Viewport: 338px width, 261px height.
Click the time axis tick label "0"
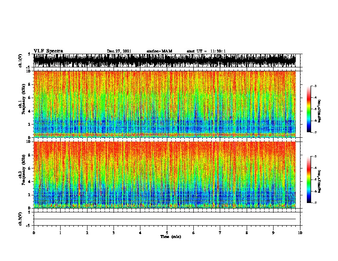tap(34, 233)
